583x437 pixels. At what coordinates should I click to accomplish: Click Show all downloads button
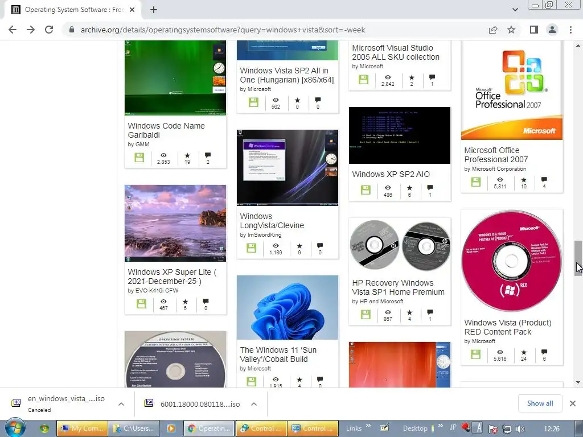[540, 403]
